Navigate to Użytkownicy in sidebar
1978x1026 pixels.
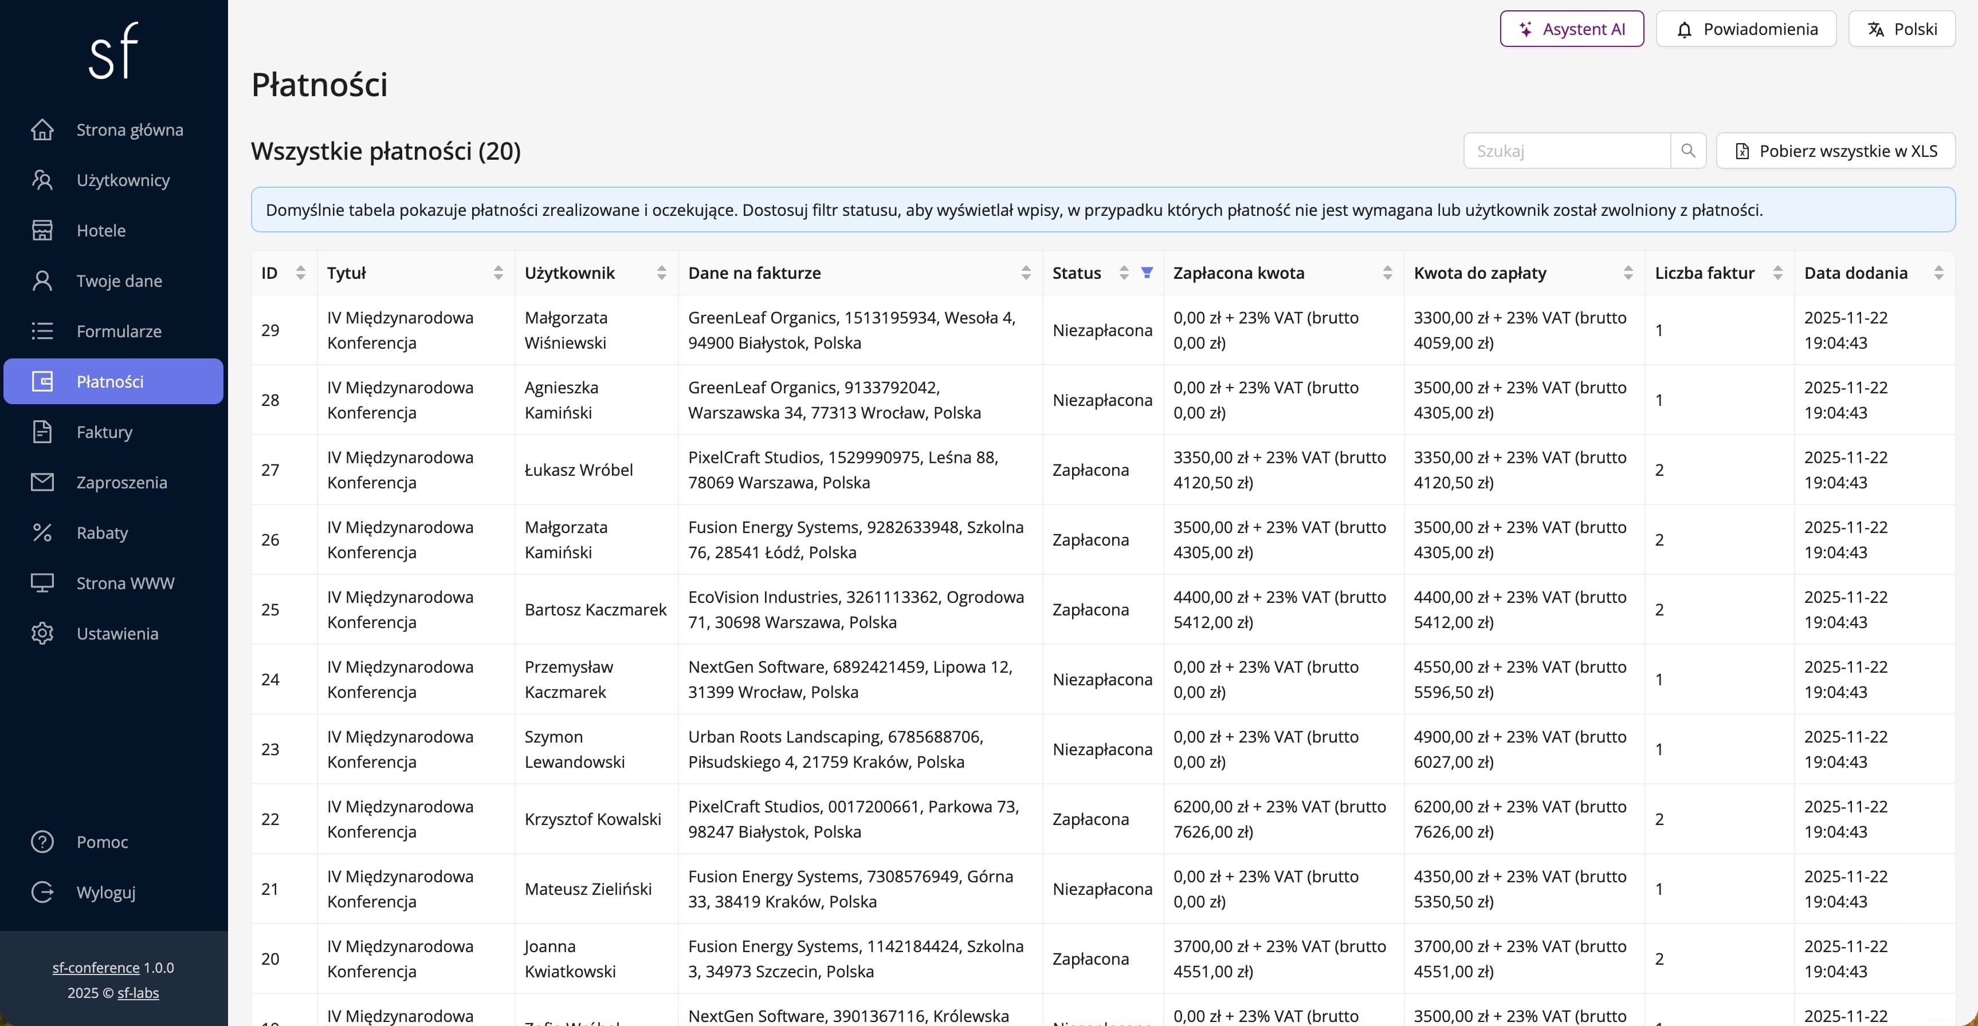click(123, 180)
